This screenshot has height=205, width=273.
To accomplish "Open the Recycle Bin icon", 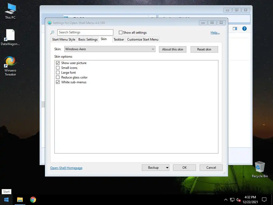I will click(260, 169).
